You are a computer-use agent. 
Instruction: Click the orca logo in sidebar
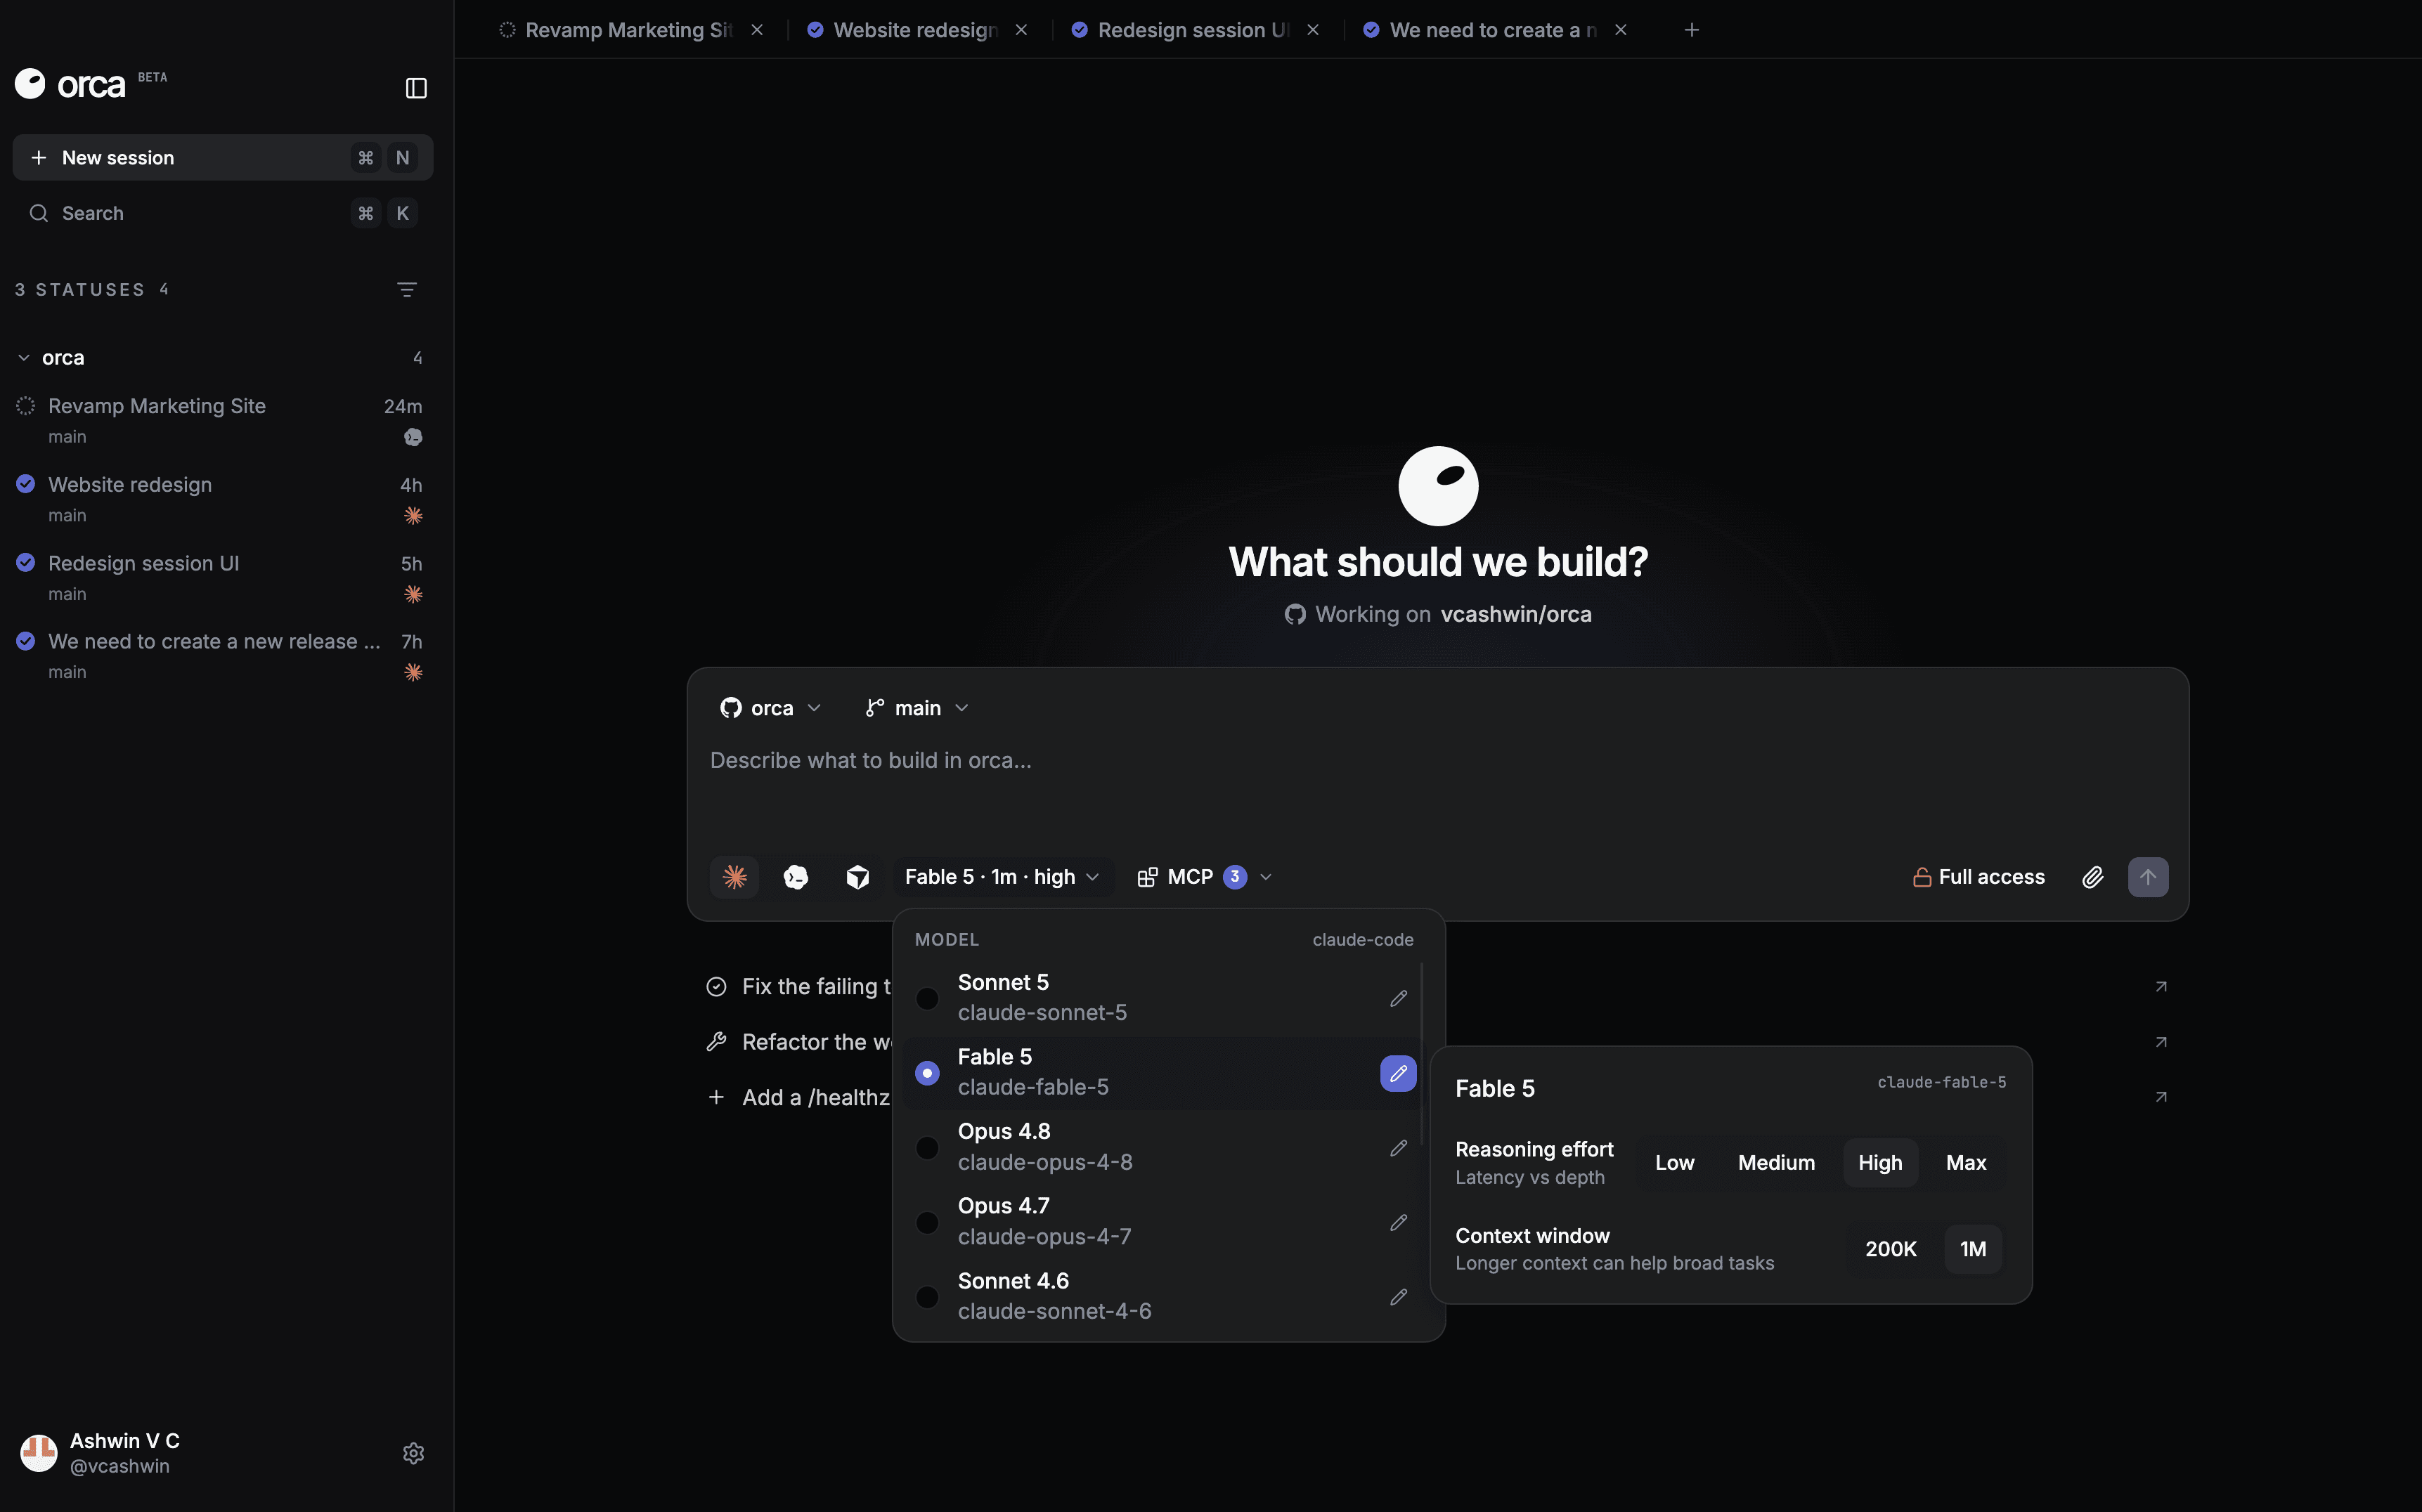tap(70, 84)
